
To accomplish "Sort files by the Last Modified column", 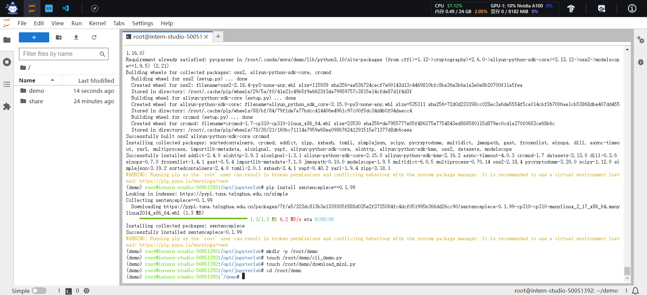I will coord(90,80).
